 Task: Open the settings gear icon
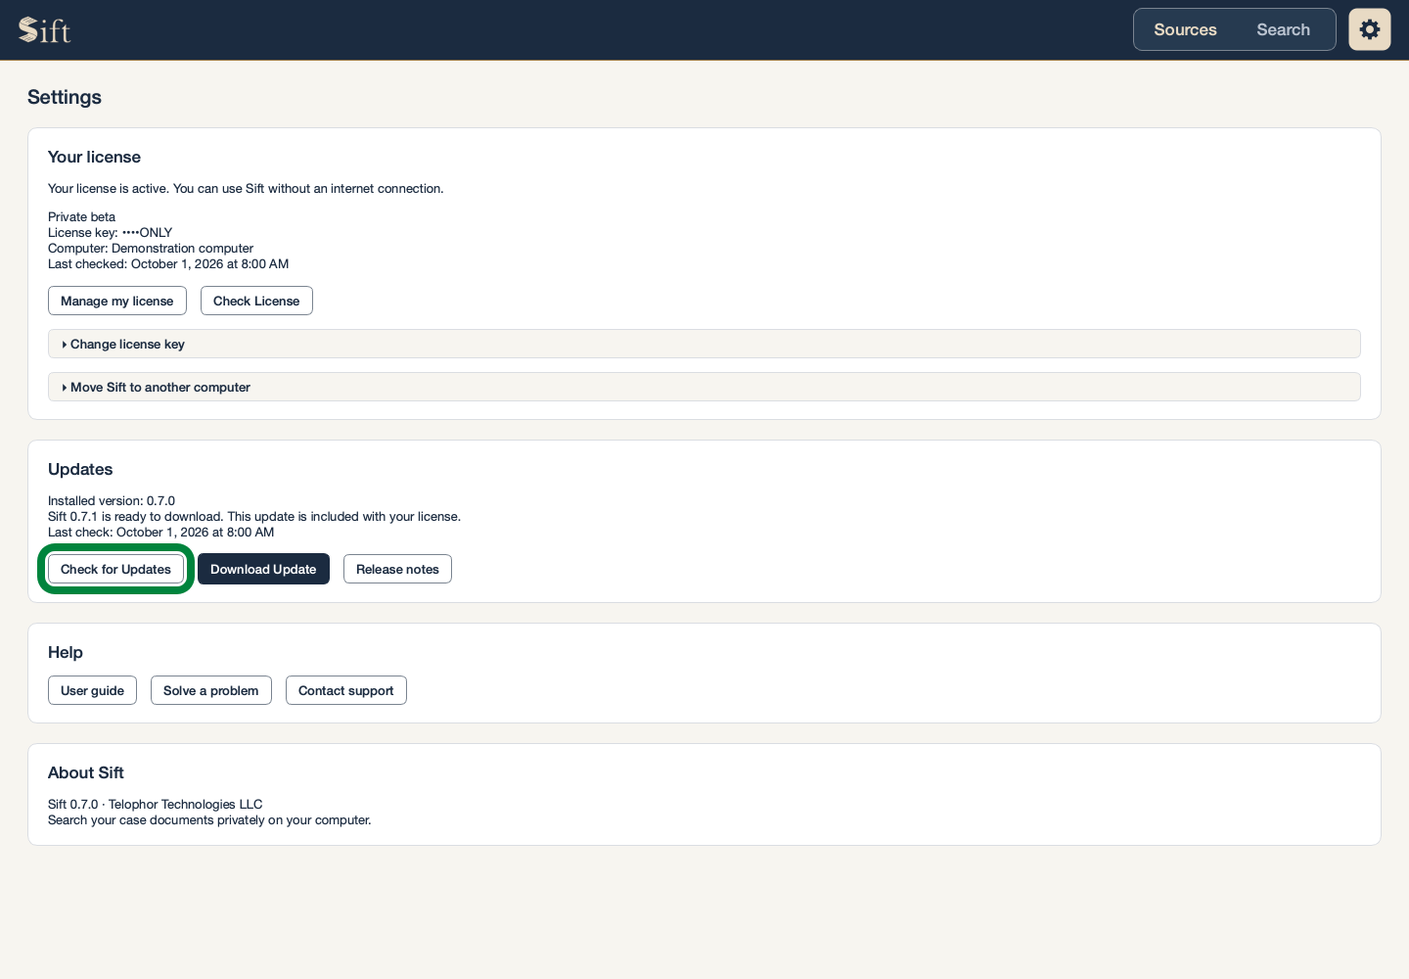pyautogui.click(x=1370, y=29)
